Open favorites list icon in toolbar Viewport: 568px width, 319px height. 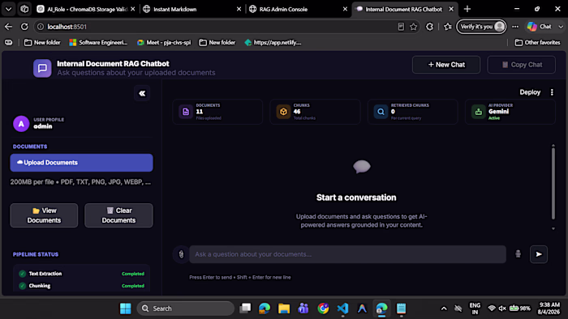448,27
